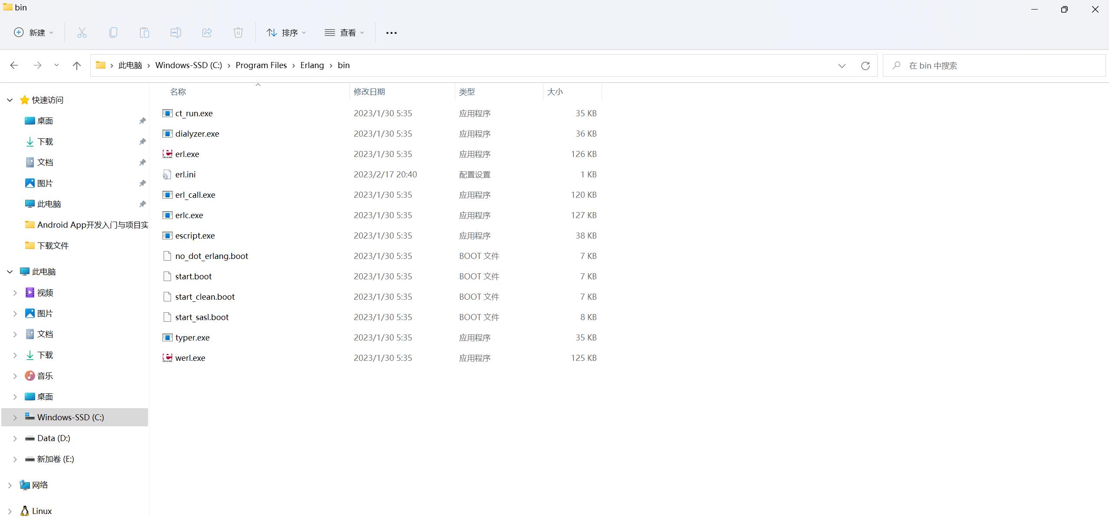The height and width of the screenshot is (517, 1109).
Task: Open the three-dot more options menu
Action: point(391,33)
